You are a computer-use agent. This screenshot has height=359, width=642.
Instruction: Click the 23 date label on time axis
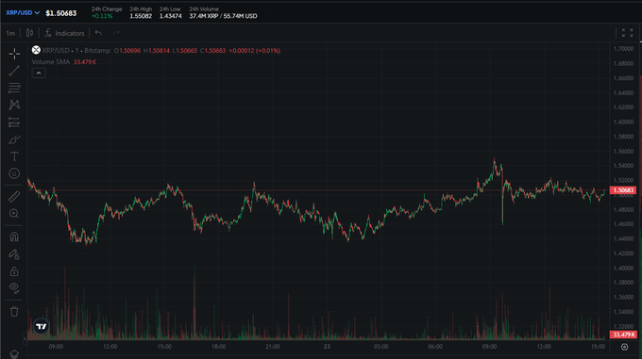[327, 347]
